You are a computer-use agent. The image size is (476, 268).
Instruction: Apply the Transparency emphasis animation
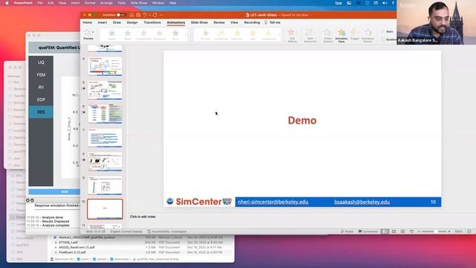268,35
